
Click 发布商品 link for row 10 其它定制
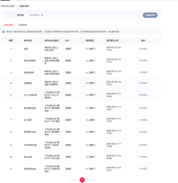[143, 157]
